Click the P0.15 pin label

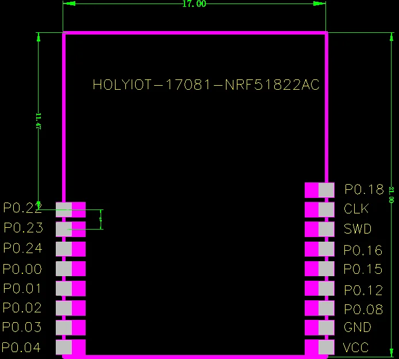coord(363,269)
